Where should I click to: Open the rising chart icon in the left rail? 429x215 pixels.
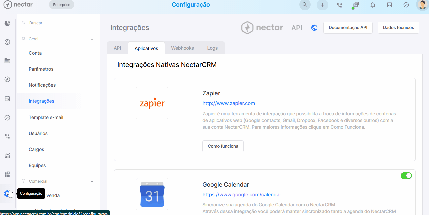[7, 156]
